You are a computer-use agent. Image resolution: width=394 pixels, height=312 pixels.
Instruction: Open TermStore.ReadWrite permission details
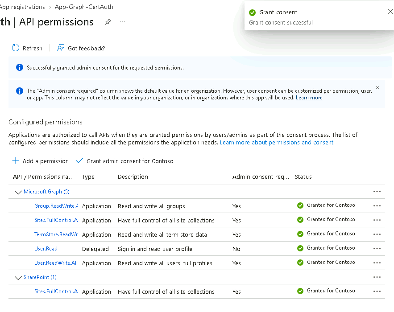pos(56,234)
